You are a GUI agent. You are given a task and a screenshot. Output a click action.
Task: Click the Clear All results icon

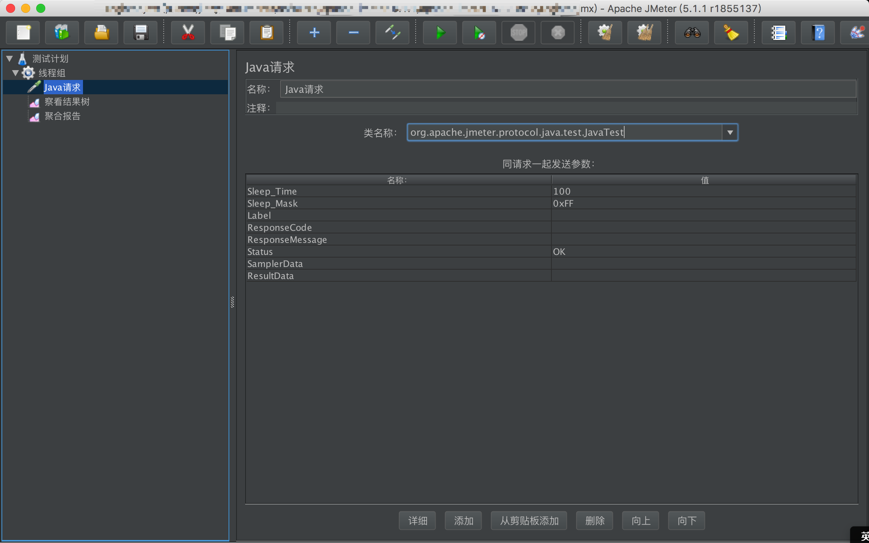pos(645,33)
